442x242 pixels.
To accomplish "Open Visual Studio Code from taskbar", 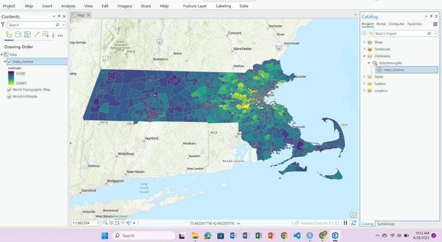I will pos(296,236).
